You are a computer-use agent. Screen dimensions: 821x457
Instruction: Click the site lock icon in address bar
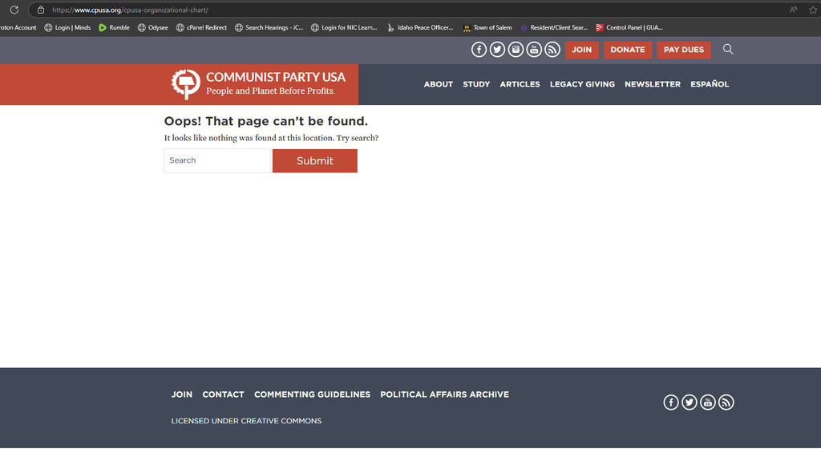[x=40, y=10]
